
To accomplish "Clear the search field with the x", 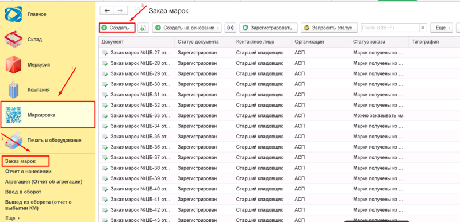I will point(423,28).
